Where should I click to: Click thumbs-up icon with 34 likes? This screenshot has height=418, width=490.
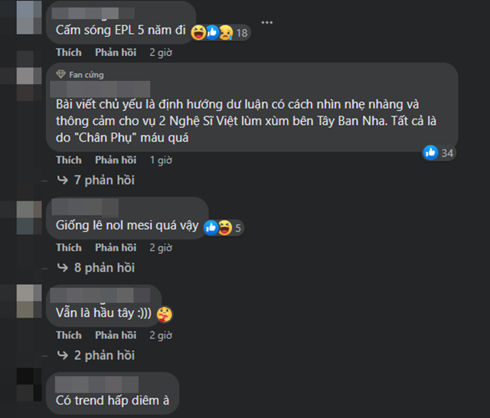(x=430, y=153)
